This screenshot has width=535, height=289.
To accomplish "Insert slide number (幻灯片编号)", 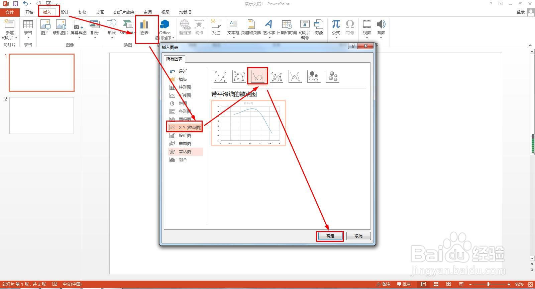I will (x=305, y=29).
